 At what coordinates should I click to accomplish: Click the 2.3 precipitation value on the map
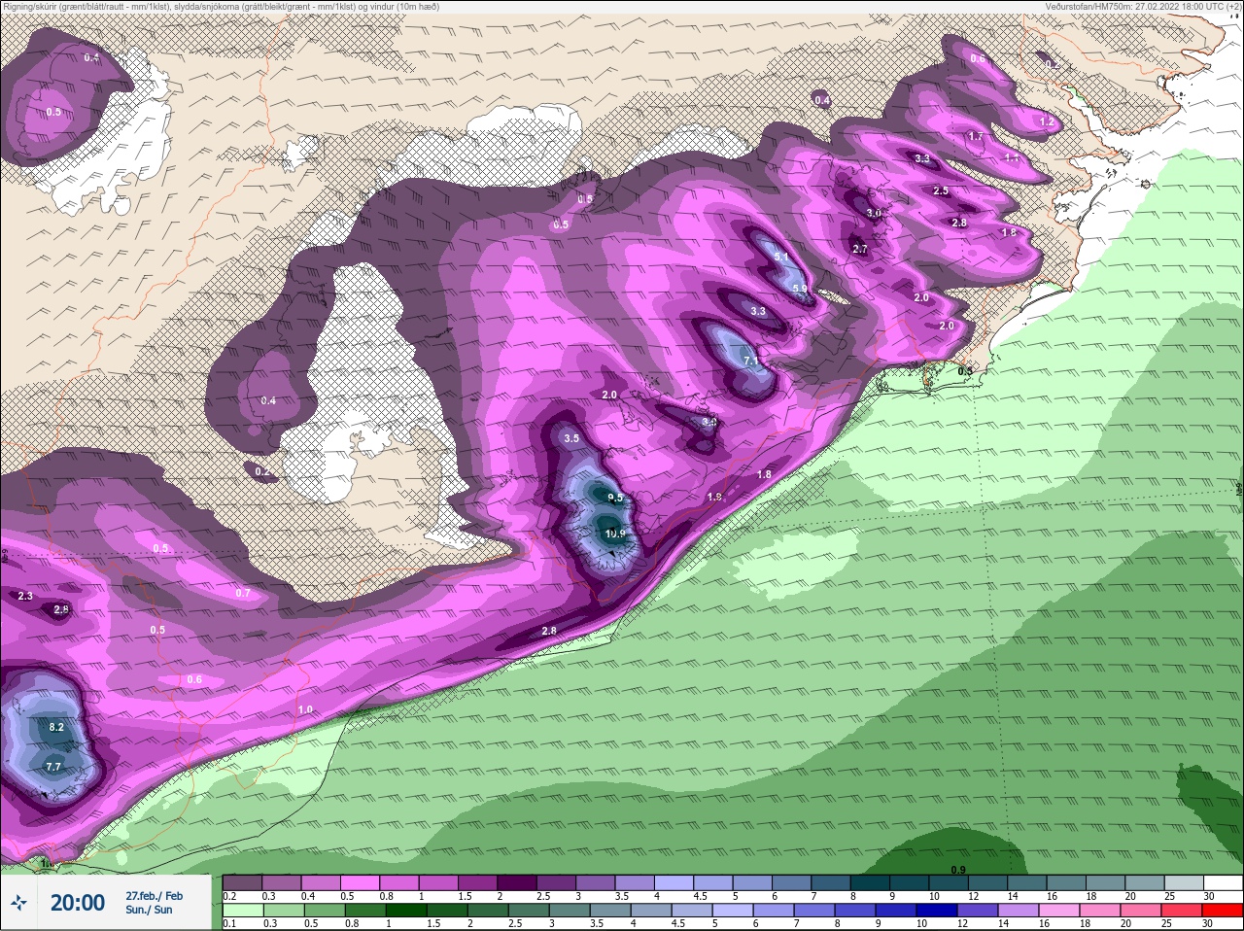coord(25,596)
